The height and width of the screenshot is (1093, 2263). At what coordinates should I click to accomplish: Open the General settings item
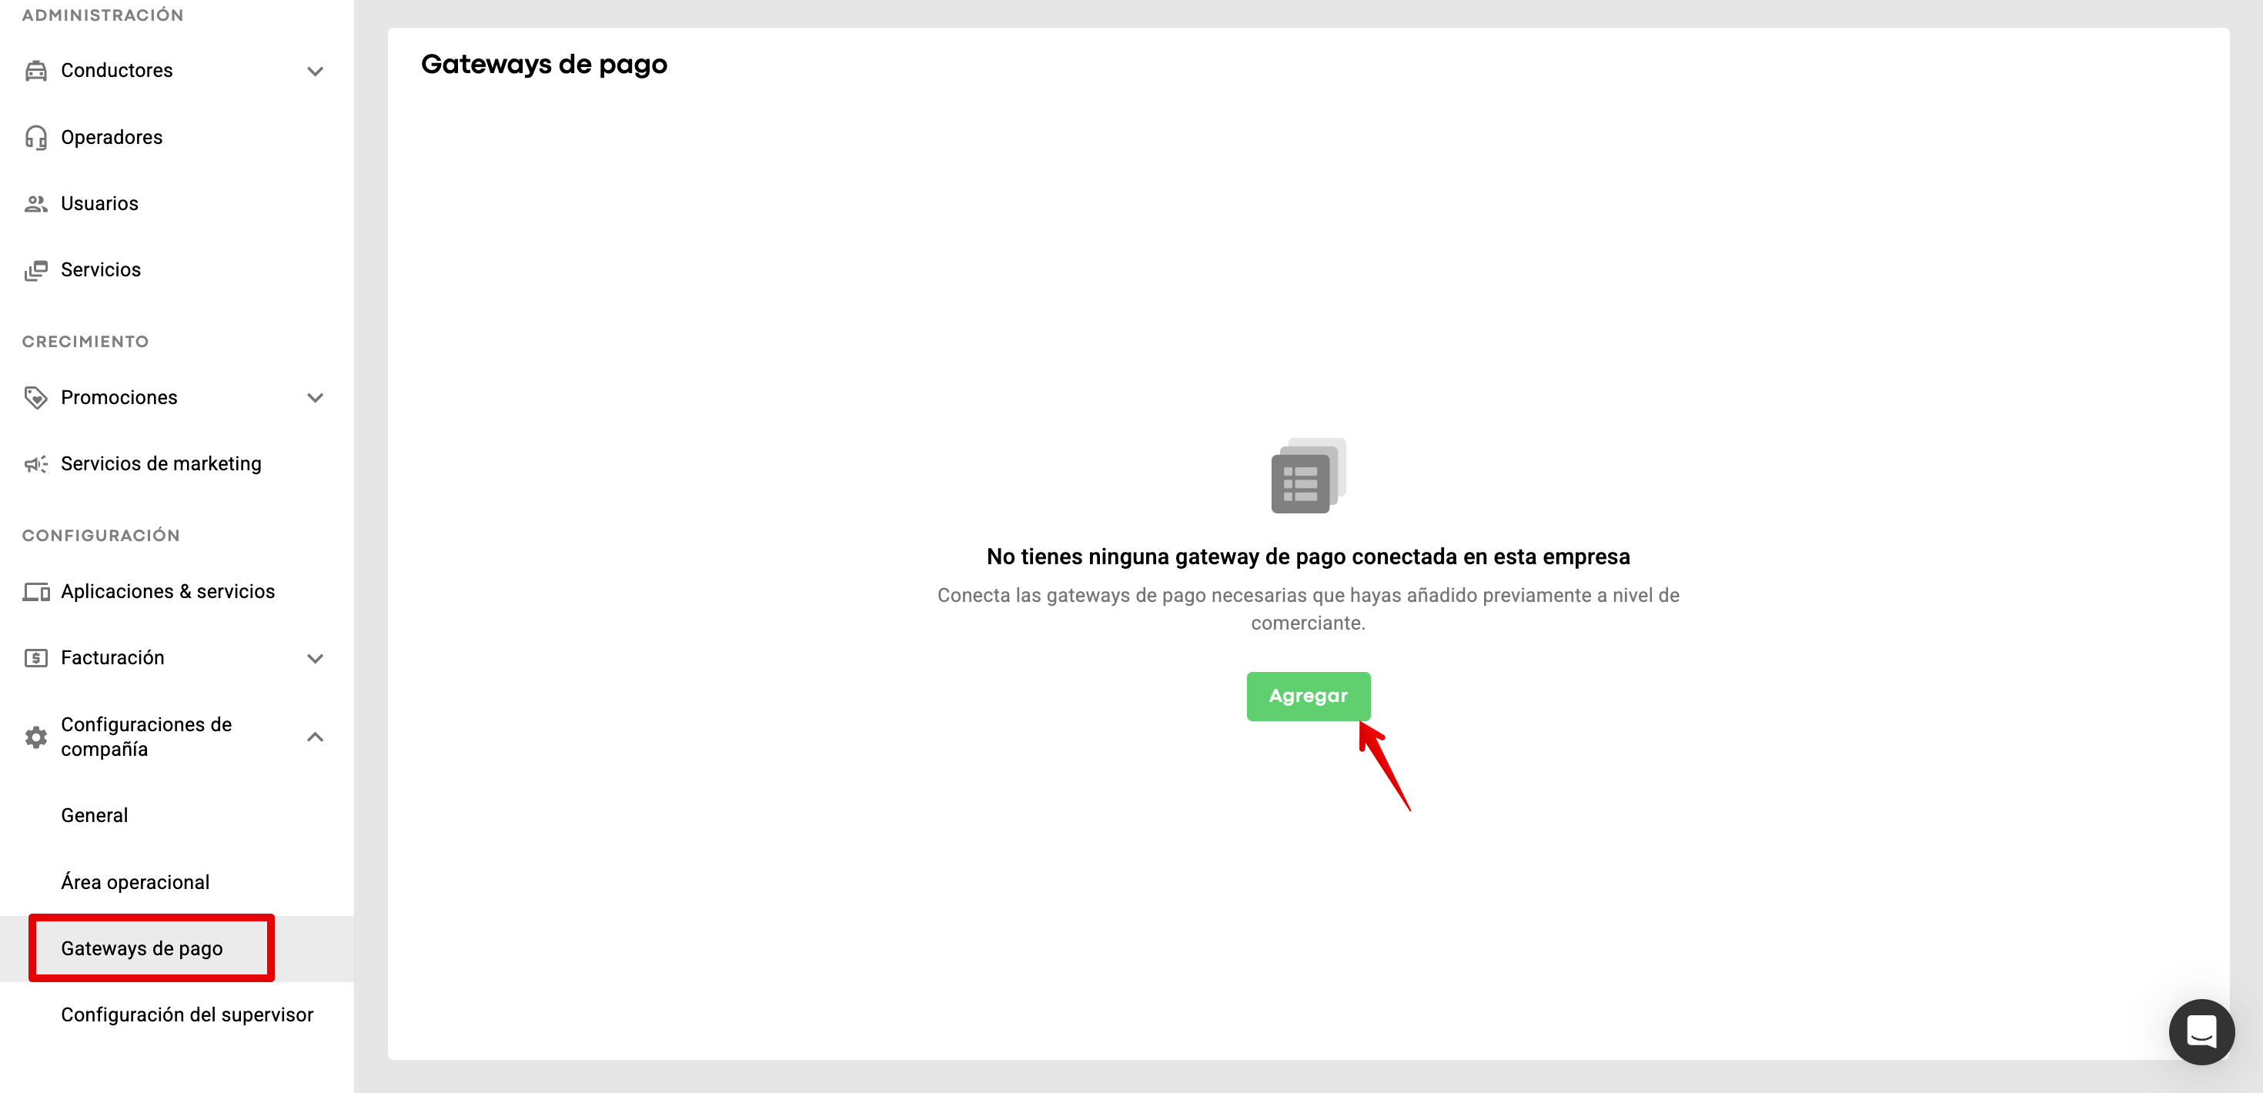tap(95, 815)
